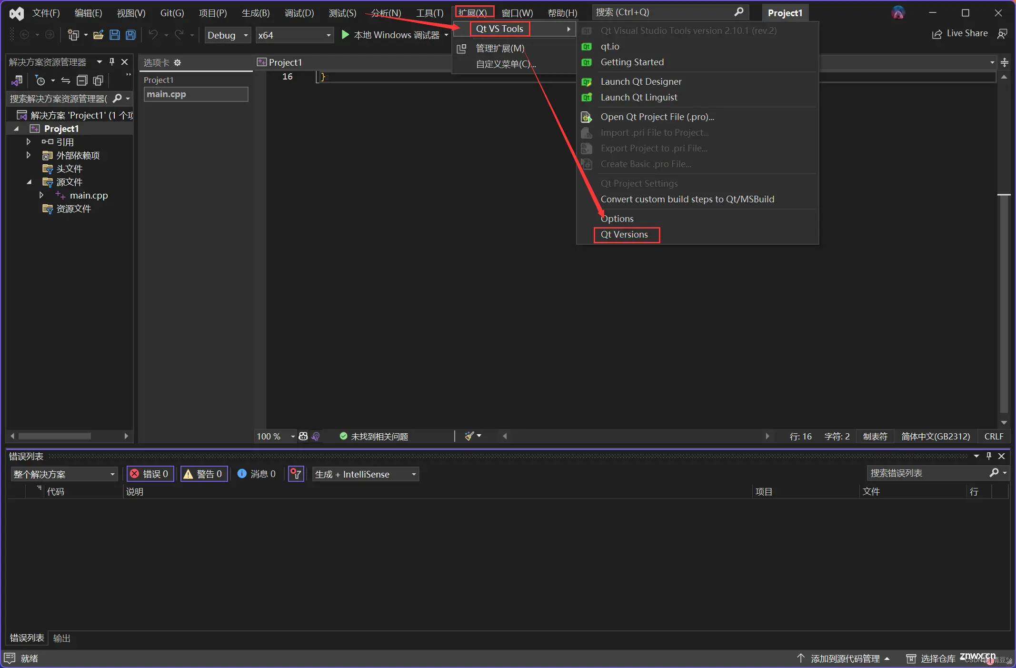Click the 搜索 (Ctrl+Q) search box

point(670,12)
